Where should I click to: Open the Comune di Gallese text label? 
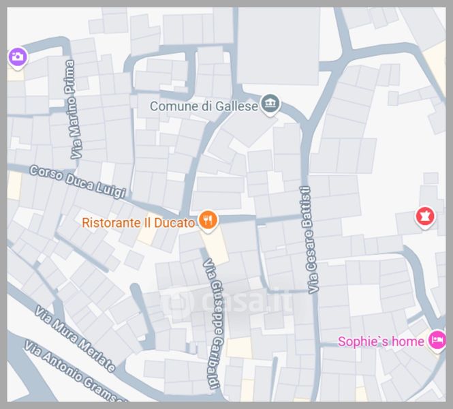click(204, 106)
